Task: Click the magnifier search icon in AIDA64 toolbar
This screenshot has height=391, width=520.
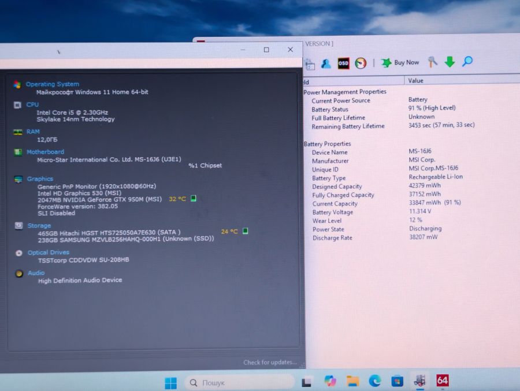Action: 467,61
